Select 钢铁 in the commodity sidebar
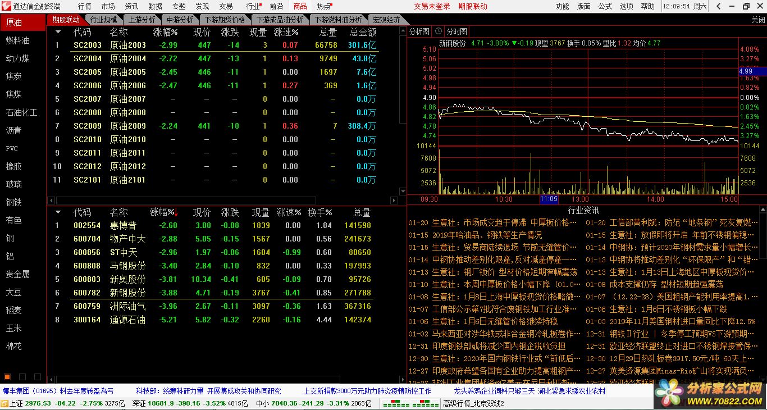The image size is (767, 410). tap(14, 202)
